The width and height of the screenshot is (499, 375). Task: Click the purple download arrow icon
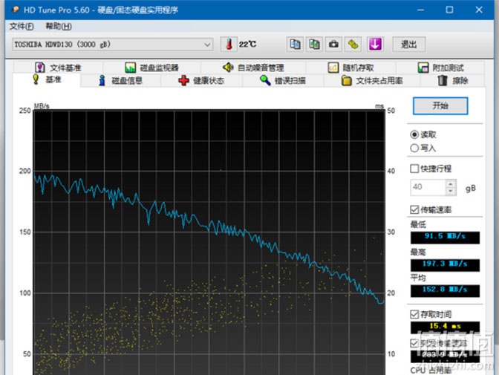pyautogui.click(x=375, y=45)
